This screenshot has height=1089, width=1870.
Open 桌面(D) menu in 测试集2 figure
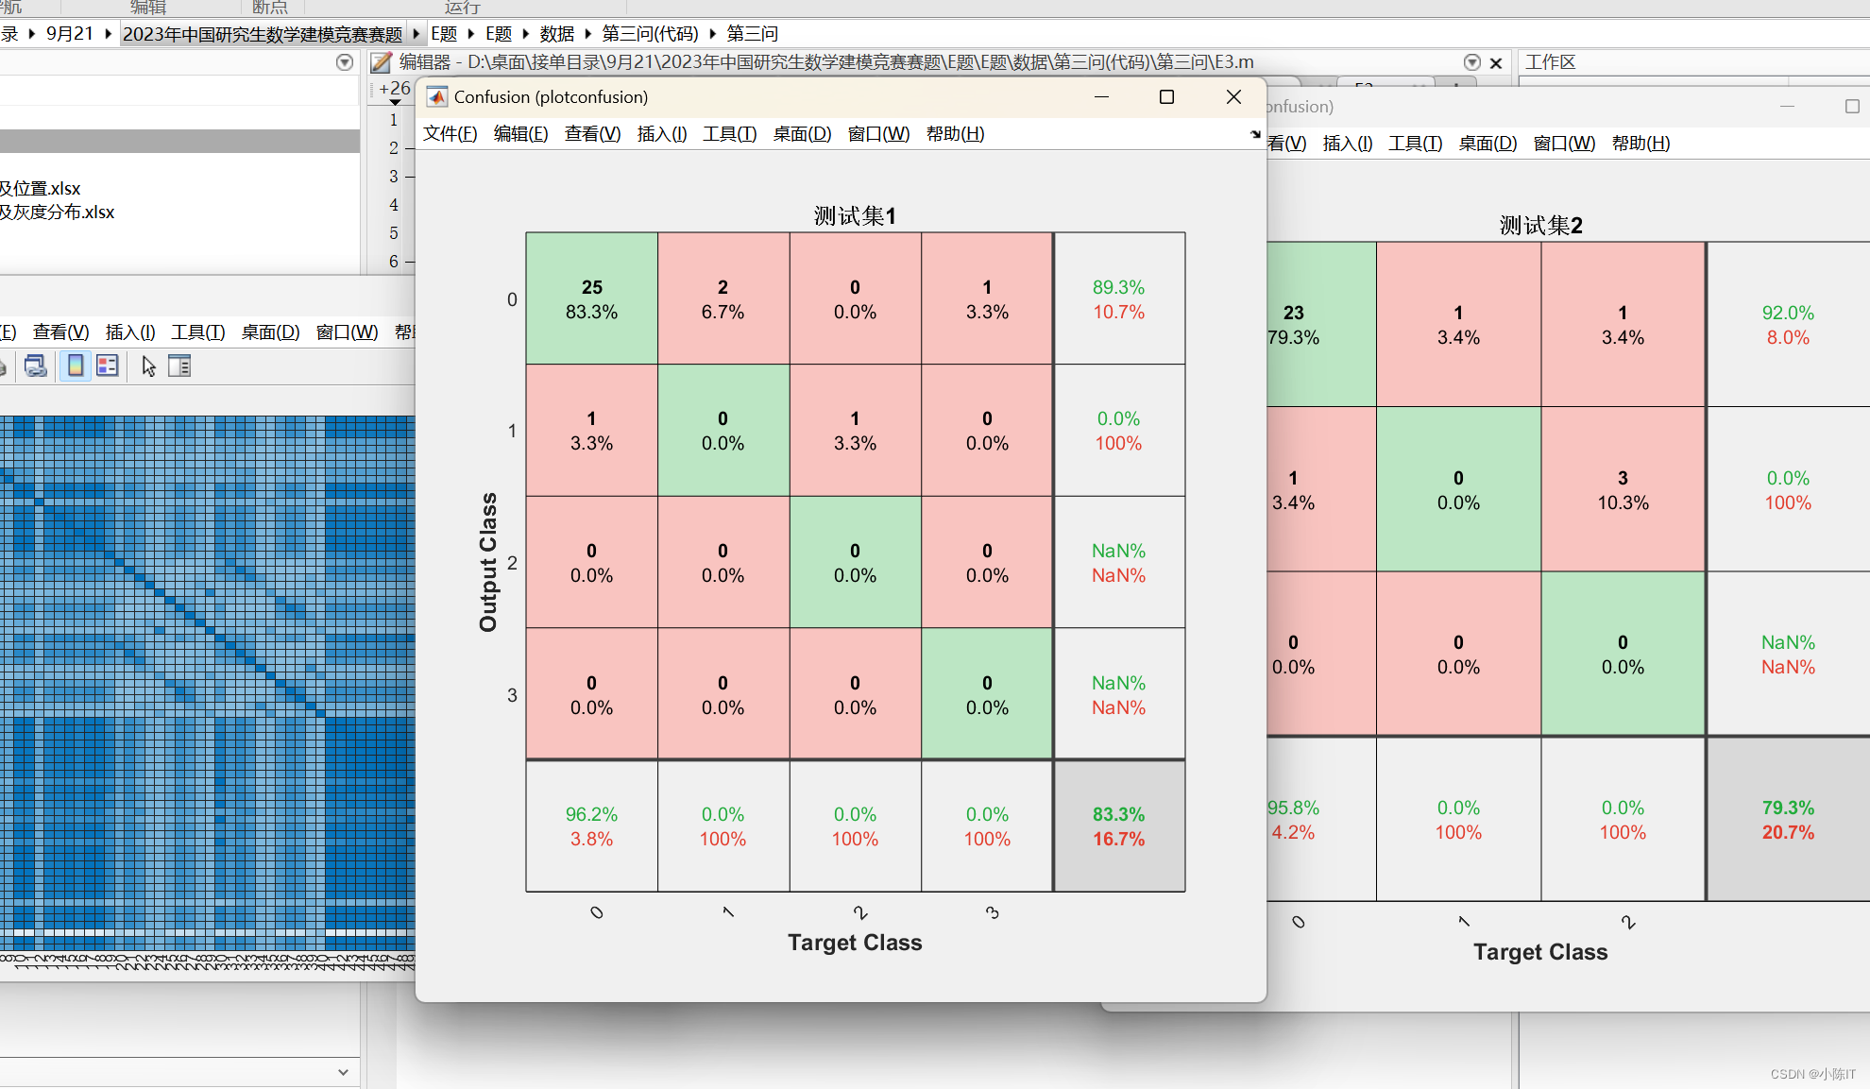1487,144
